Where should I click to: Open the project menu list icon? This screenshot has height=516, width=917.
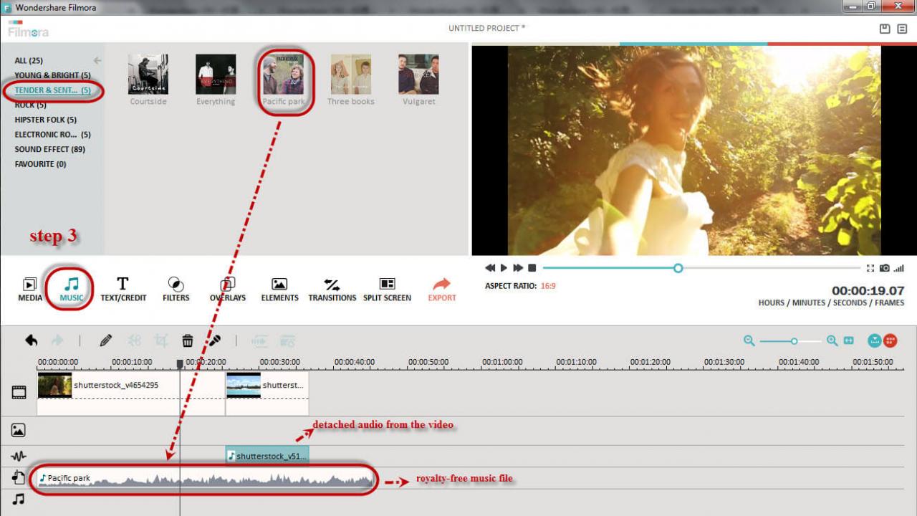[902, 29]
